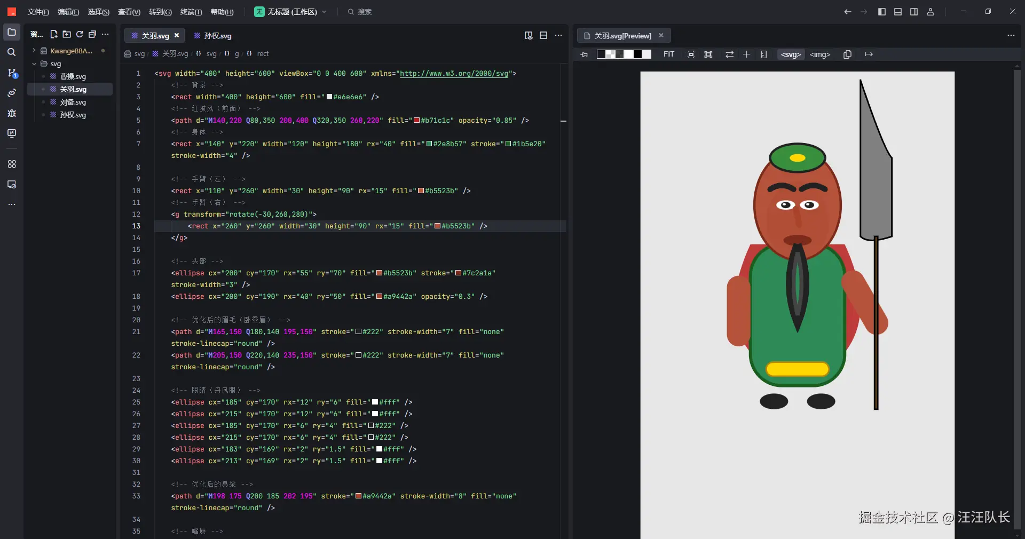Close the 关羽.svg[Preview] tab
This screenshot has height=539, width=1025.
[661, 36]
